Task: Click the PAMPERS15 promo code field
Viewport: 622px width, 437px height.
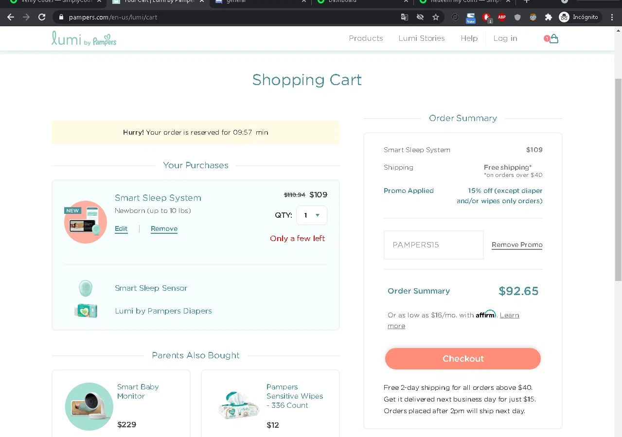Action: (434, 245)
